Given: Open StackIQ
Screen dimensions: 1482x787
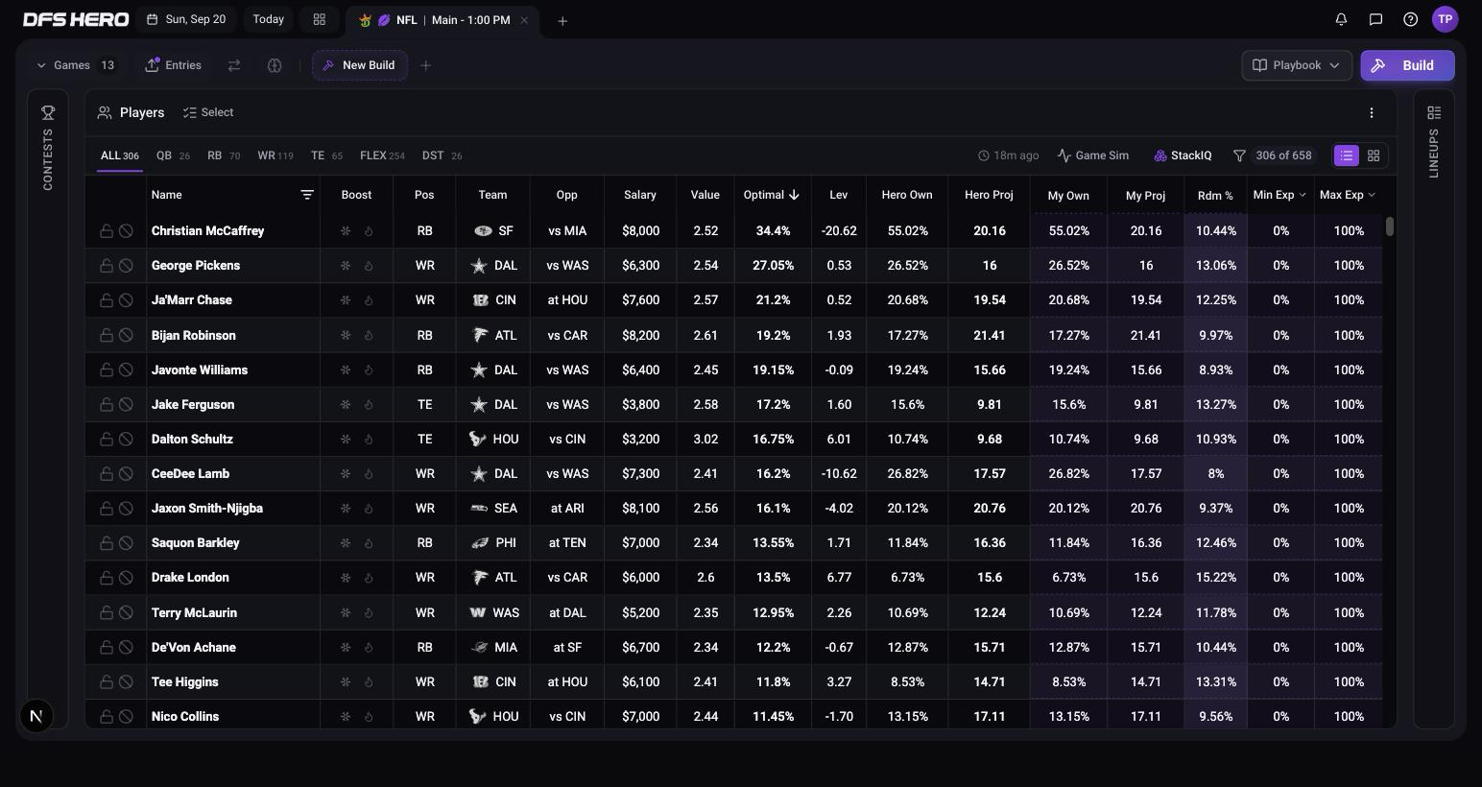Looking at the screenshot, I should 1183,155.
